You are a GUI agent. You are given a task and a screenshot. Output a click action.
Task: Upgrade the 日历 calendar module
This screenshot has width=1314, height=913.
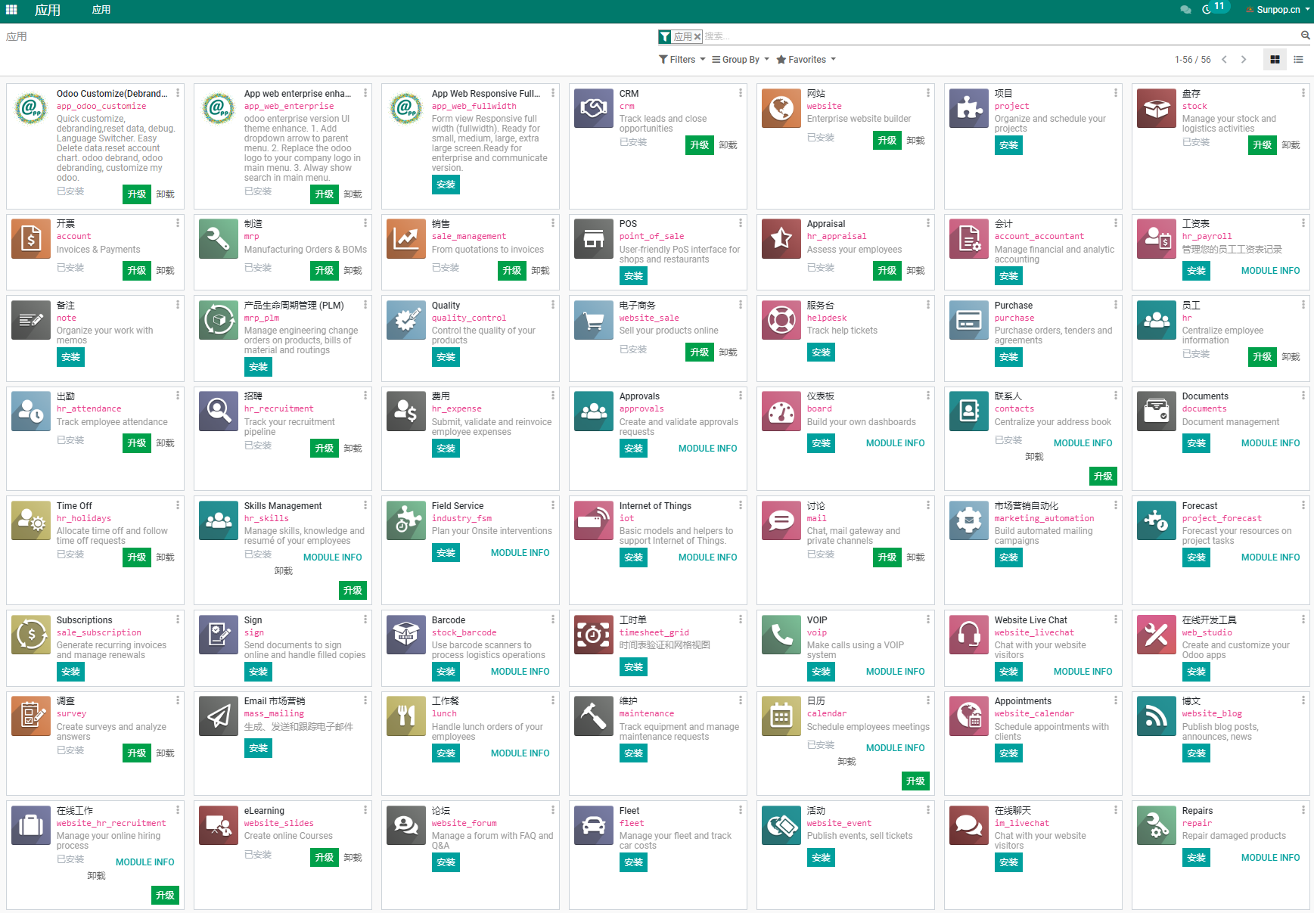916,781
